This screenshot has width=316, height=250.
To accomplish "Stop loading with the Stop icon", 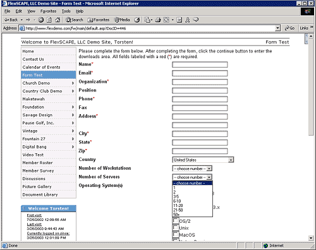I will [41, 20].
